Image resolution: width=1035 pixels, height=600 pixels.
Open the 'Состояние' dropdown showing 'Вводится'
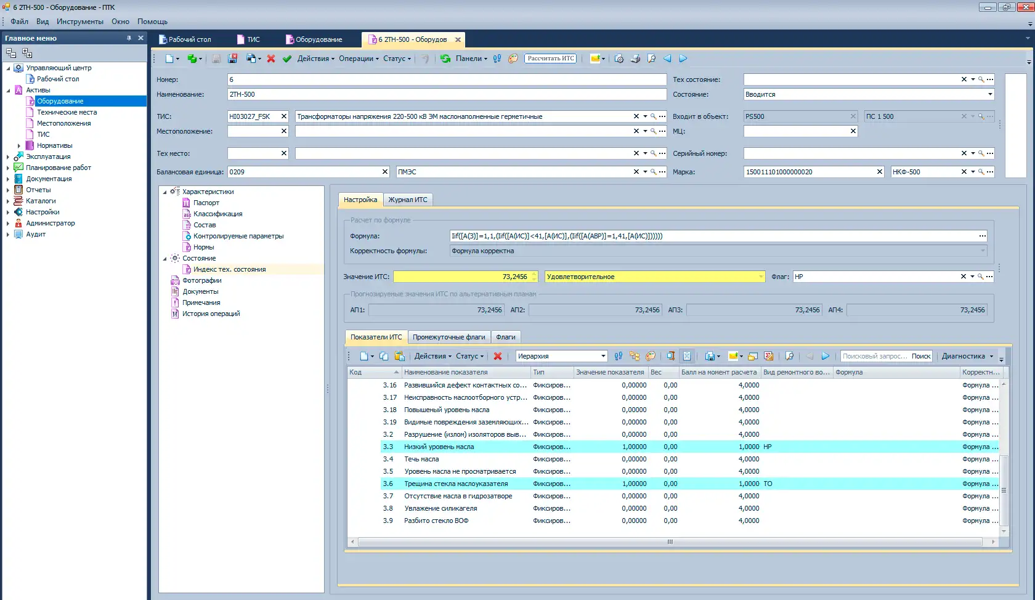pyautogui.click(x=990, y=94)
